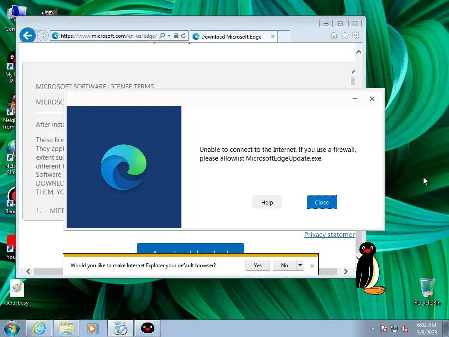
Task: Minimize the Edge installer dialog
Action: [354, 99]
